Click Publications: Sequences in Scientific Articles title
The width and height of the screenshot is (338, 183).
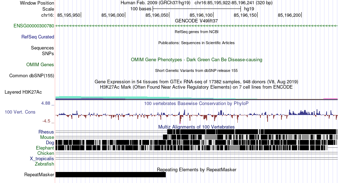pos(196,43)
